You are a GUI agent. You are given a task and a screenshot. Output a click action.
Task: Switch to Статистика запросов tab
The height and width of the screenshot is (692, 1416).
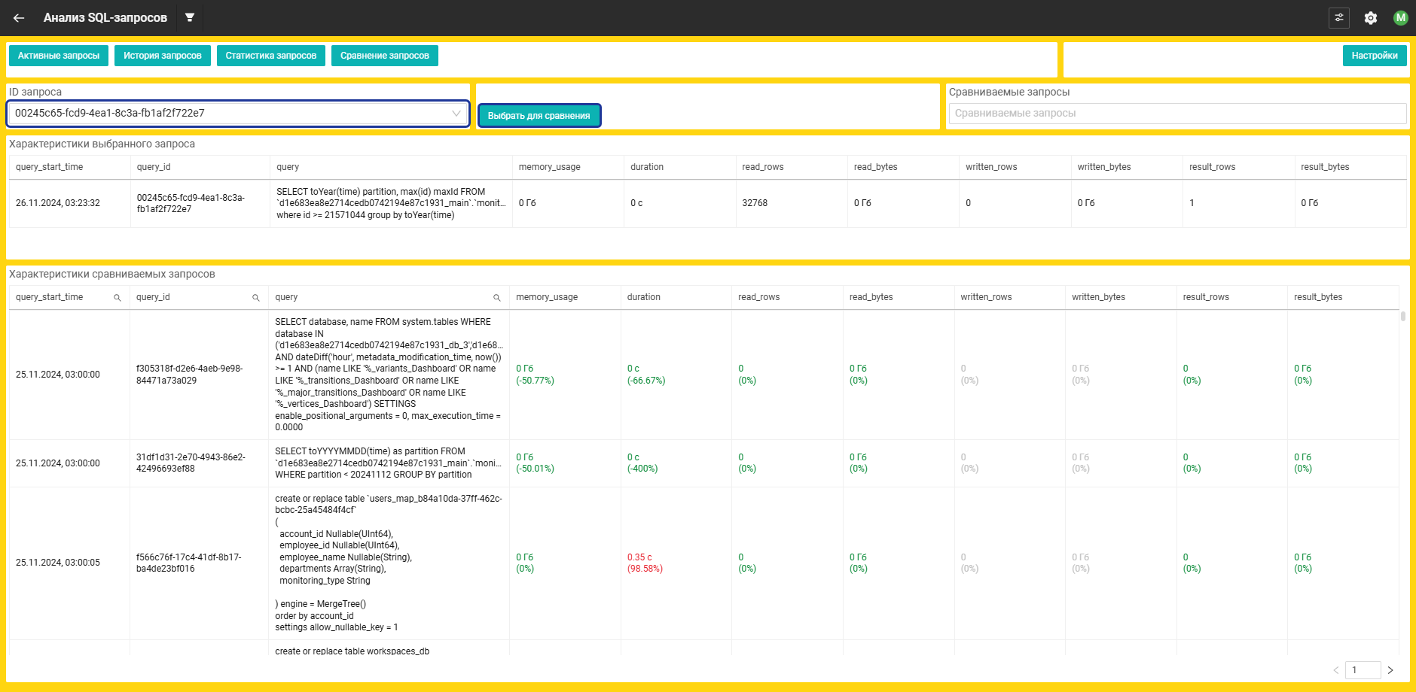pos(271,56)
